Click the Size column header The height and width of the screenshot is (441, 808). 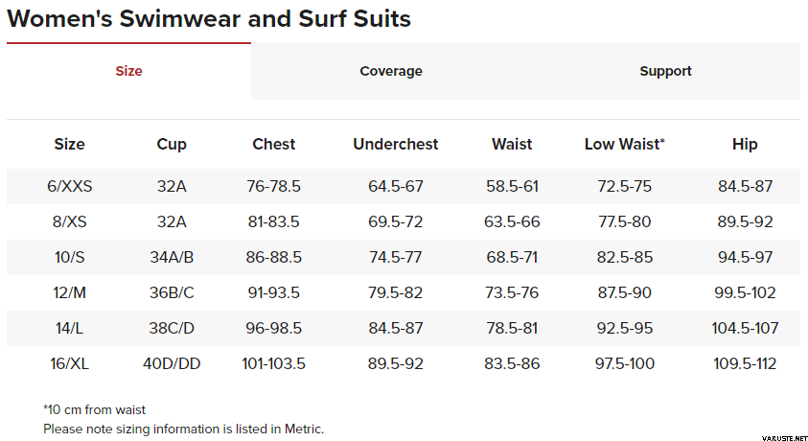pyautogui.click(x=70, y=144)
